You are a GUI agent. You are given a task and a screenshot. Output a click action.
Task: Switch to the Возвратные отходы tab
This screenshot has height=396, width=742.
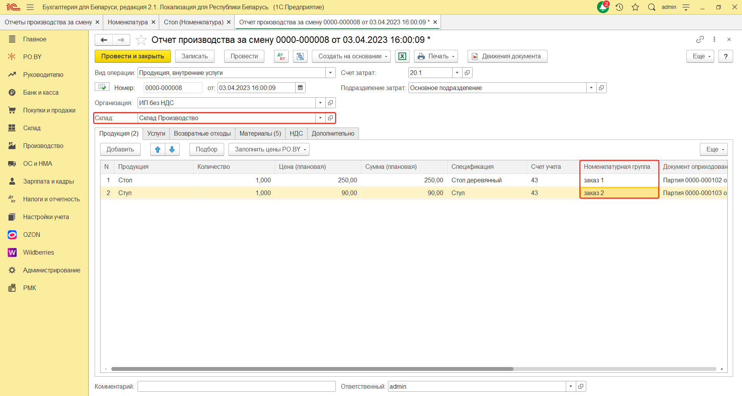pyautogui.click(x=203, y=133)
